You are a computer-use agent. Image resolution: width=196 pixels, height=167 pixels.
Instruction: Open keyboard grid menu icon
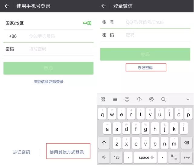pos(103,99)
